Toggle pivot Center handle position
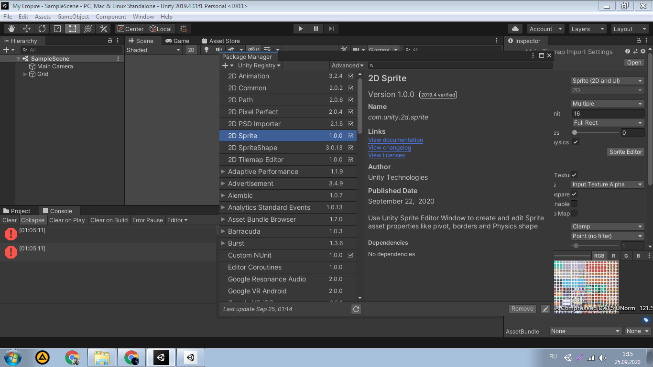This screenshot has height=367, width=653. [131, 29]
